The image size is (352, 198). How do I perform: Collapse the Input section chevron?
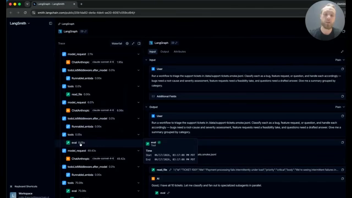tap(146, 60)
